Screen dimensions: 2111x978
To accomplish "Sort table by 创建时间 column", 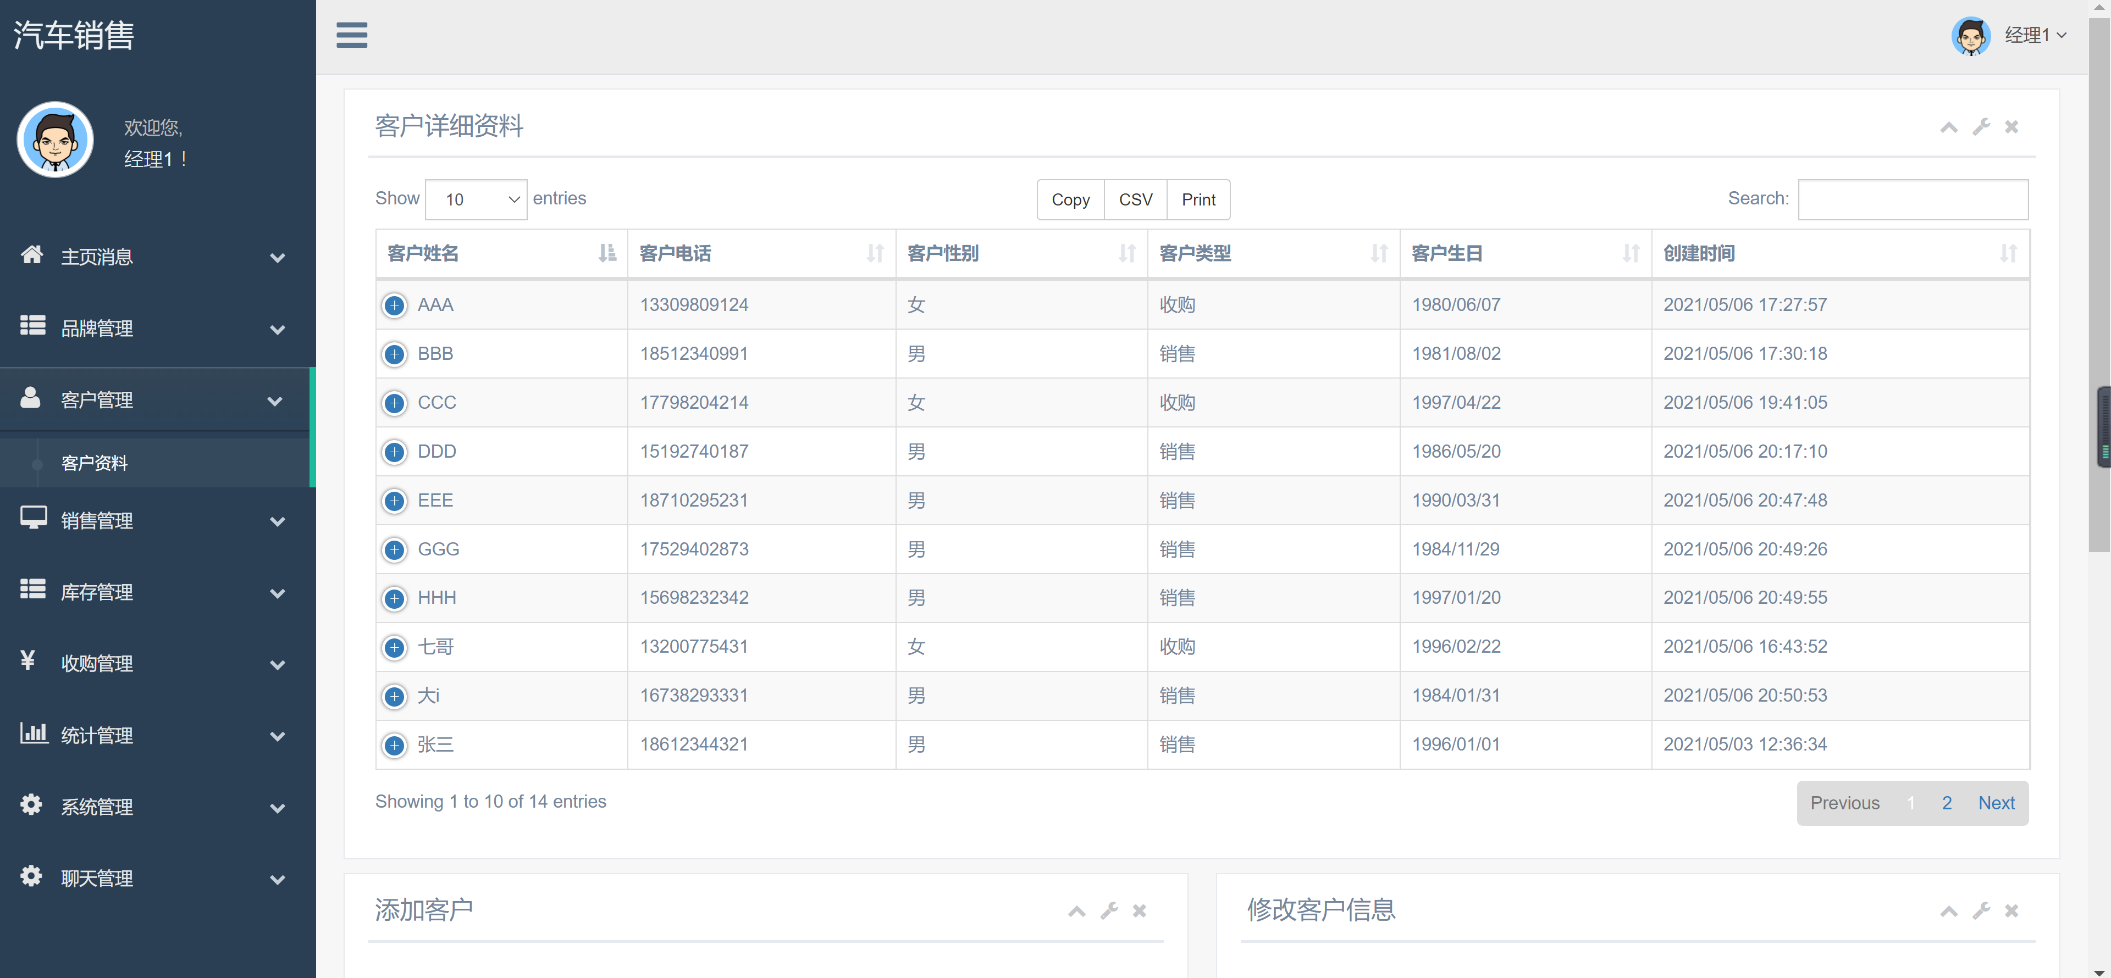I will 1840,254.
